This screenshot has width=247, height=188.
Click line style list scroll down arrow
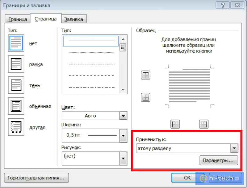point(123,90)
